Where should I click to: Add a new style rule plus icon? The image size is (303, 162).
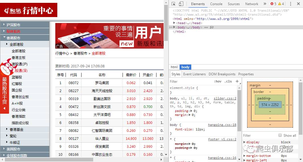pyautogui.click(x=237, y=81)
